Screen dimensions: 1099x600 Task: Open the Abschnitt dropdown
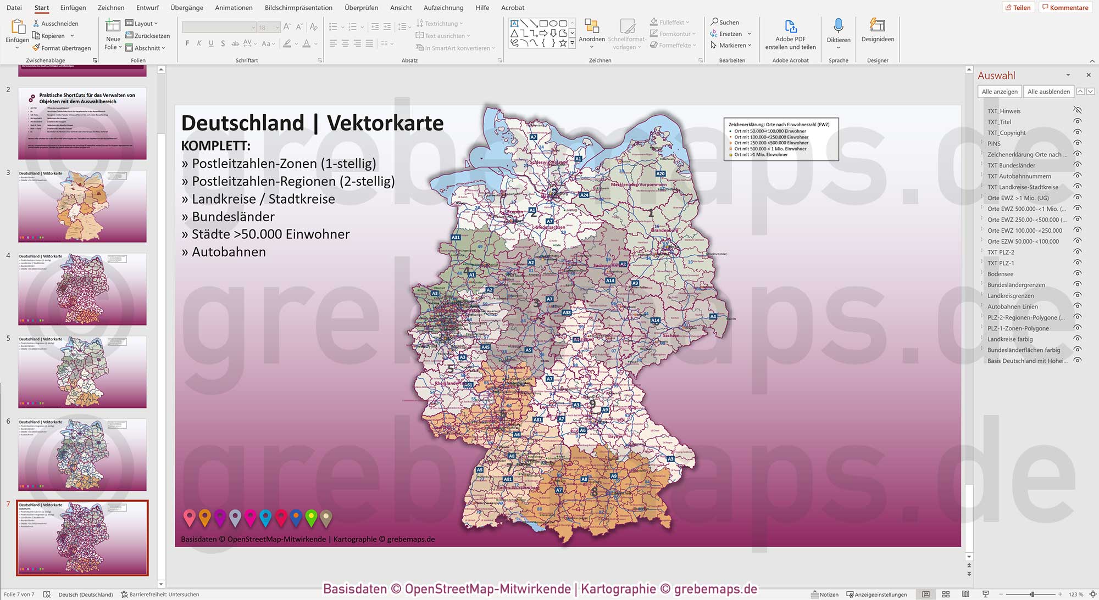click(x=145, y=48)
